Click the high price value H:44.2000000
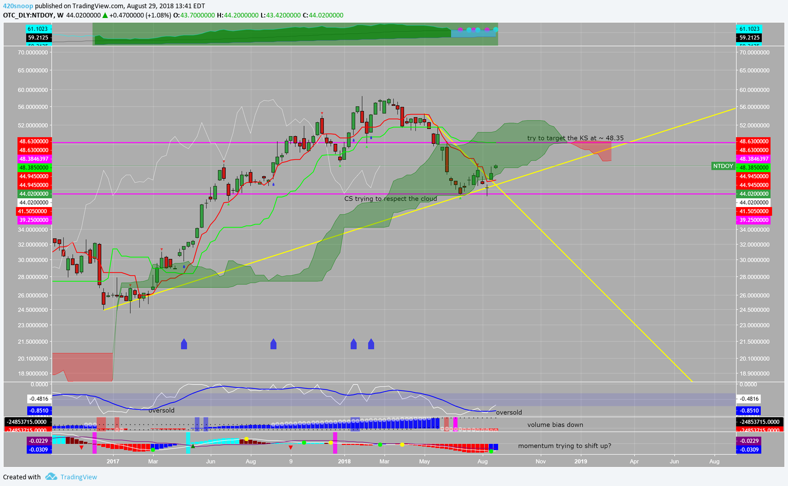Screen dimensions: 788x486 [237, 15]
